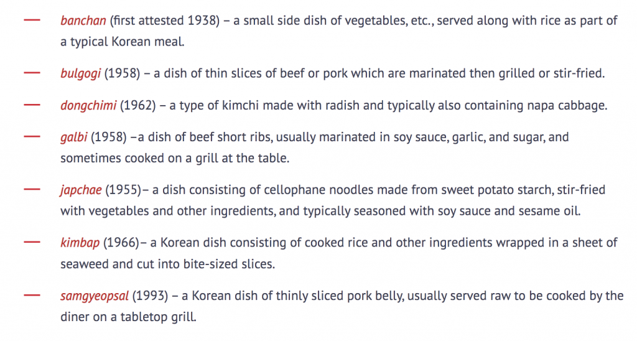Screen dimensions: 637x341
Task: Click the '(first attested 1938)' date text
Action: click(164, 21)
